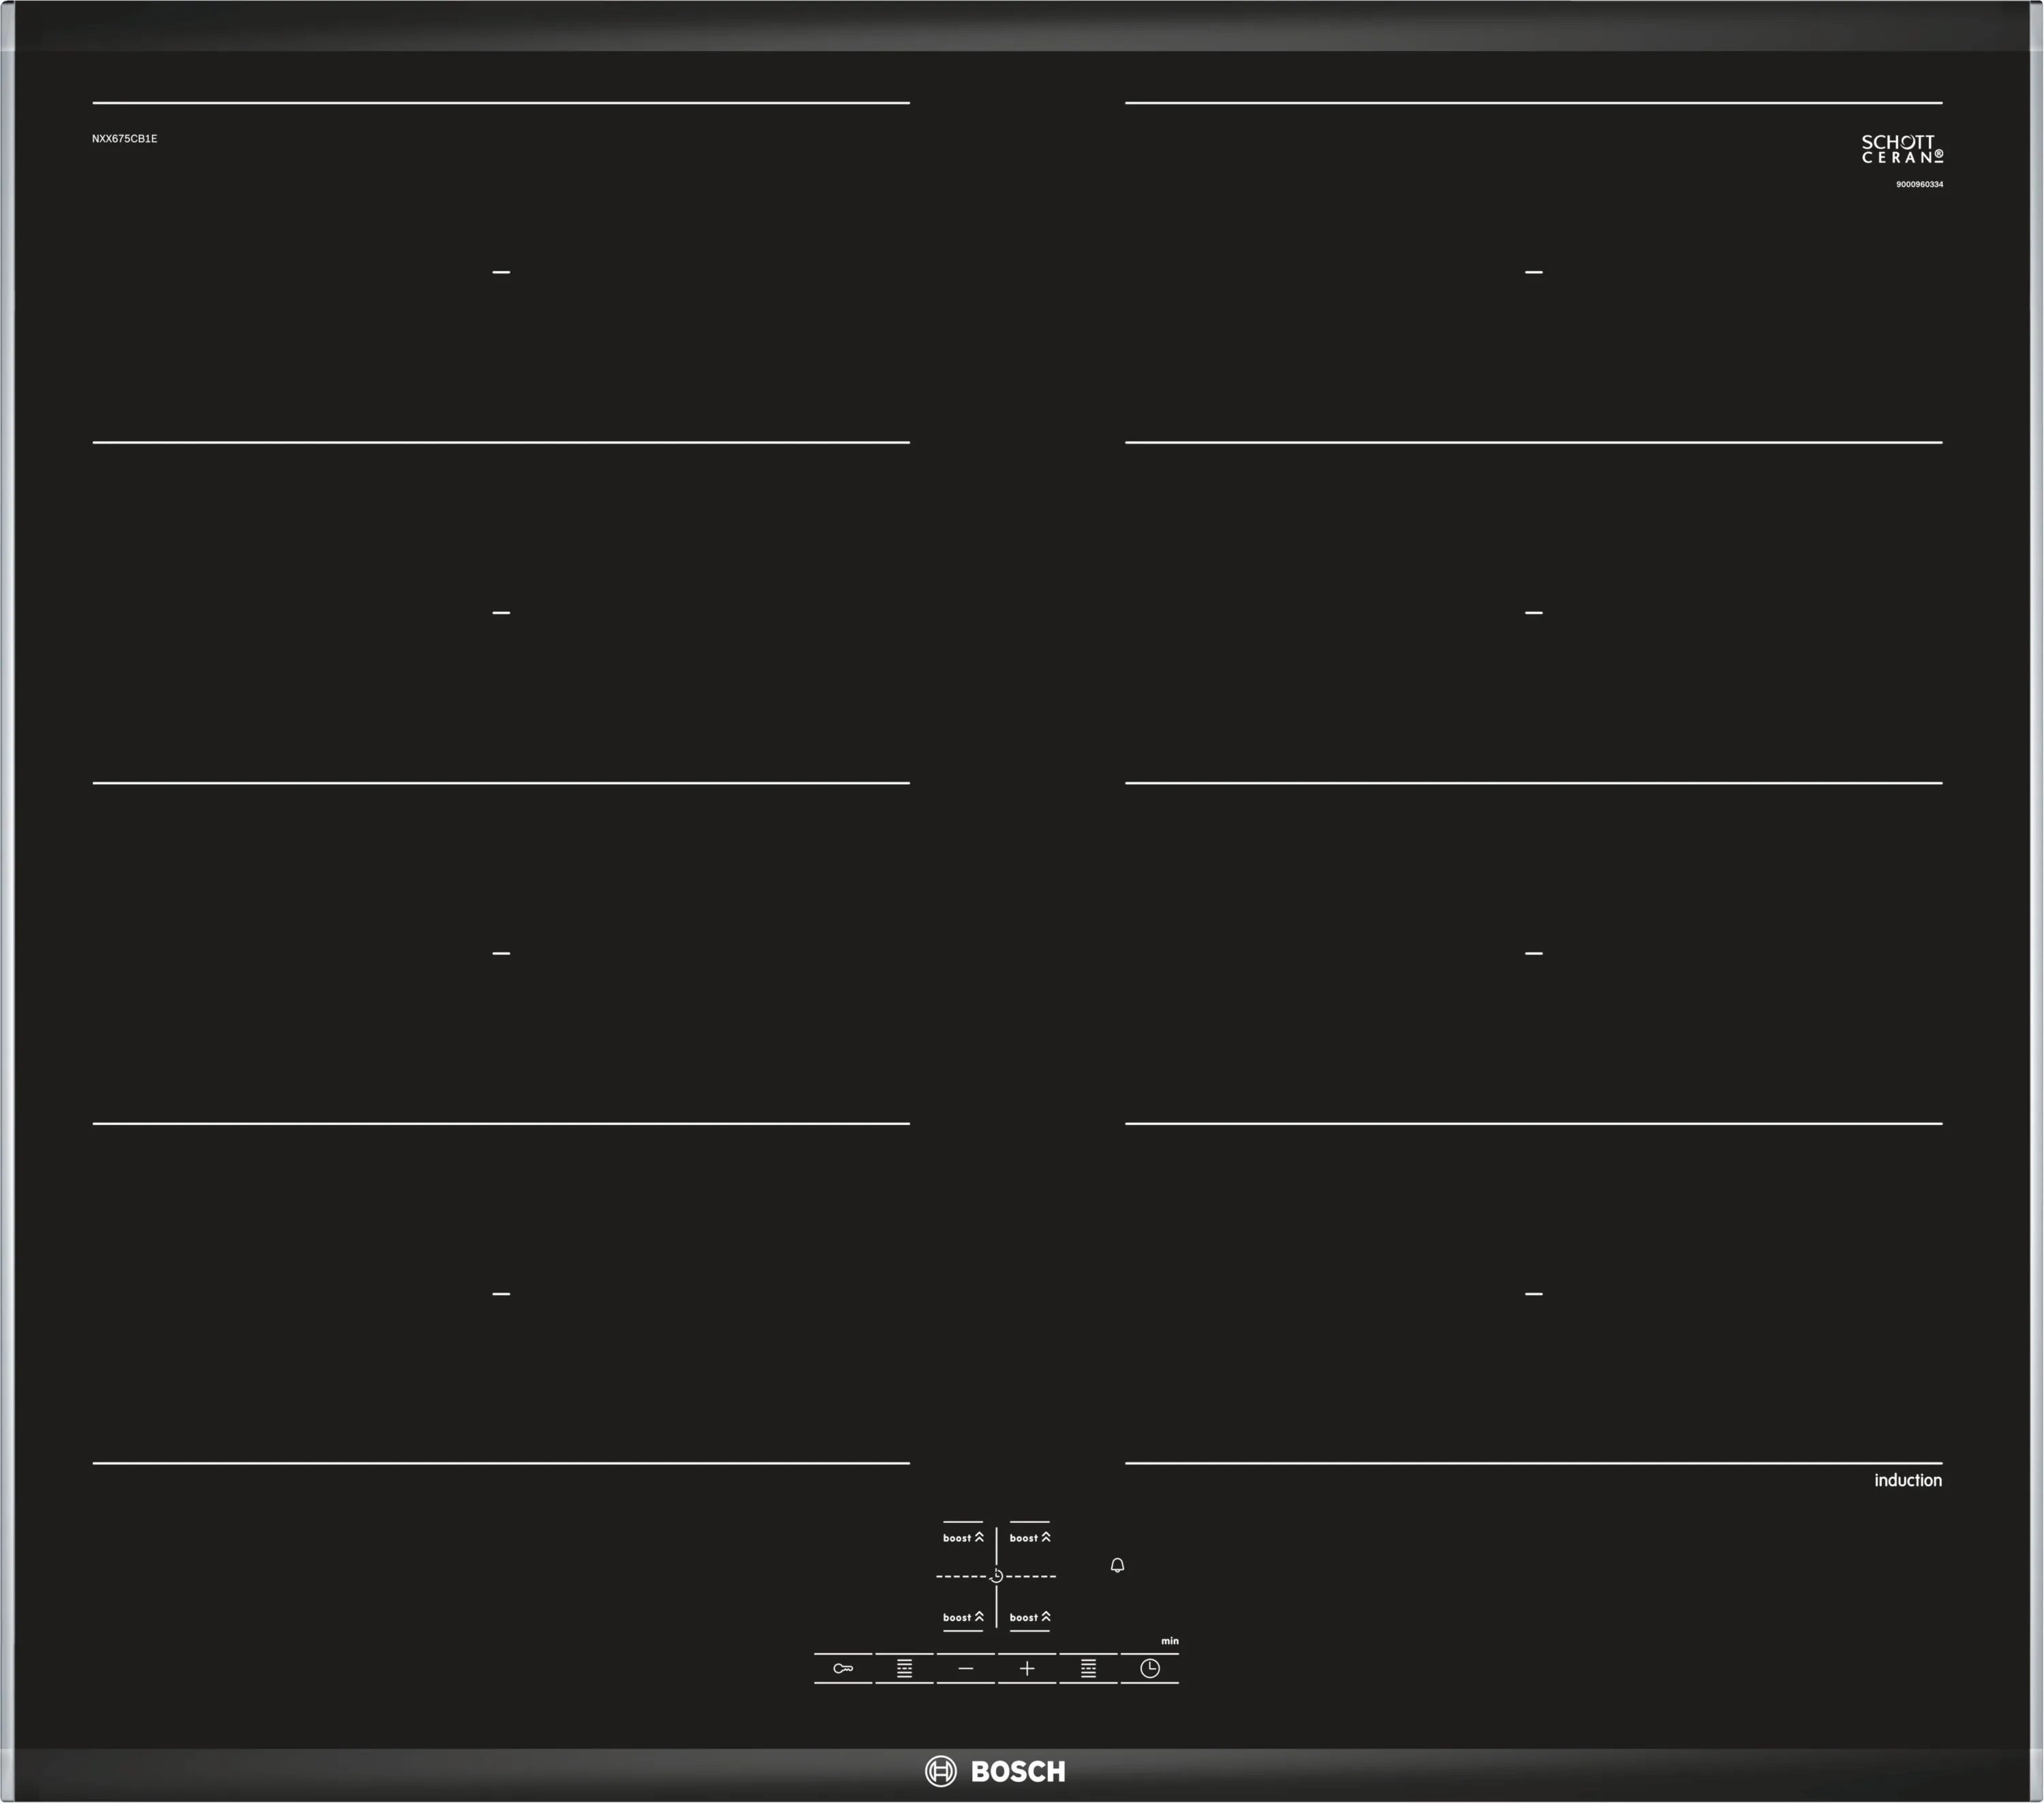Toggle boost for the front-right zone
The image size is (2044, 1803).
pos(1030,1617)
